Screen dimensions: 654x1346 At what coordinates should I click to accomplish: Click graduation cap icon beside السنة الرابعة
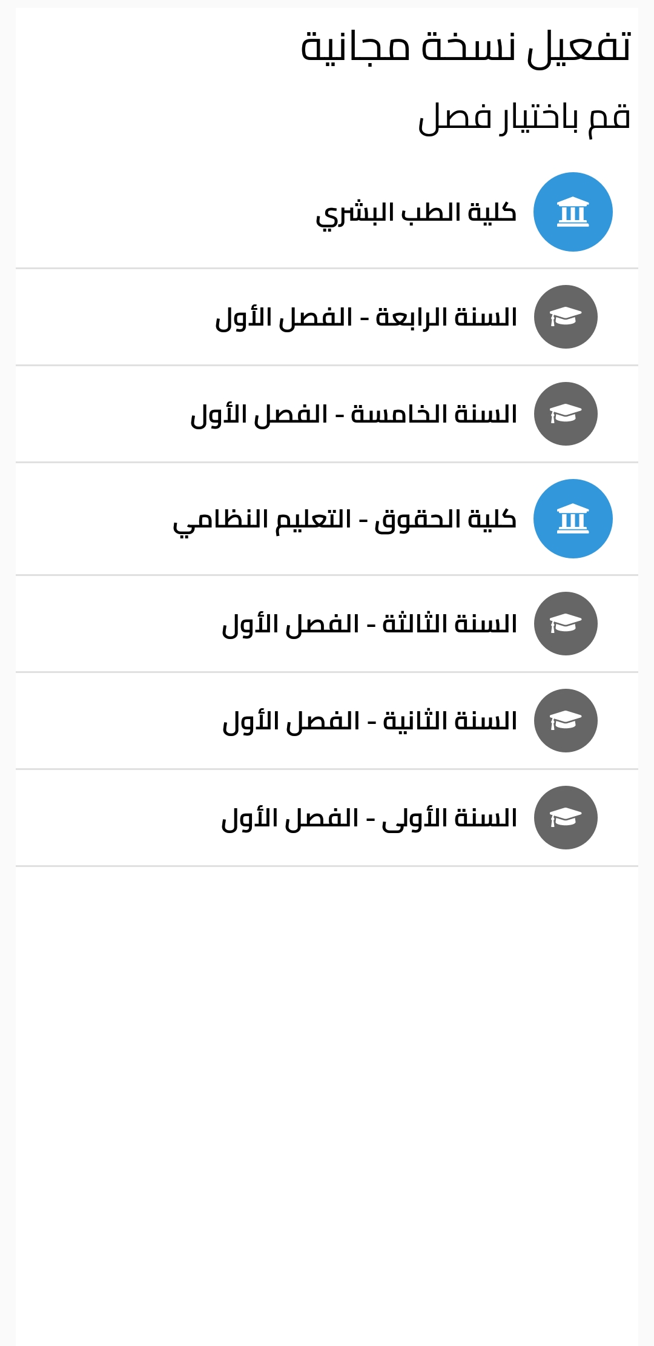[x=566, y=317]
